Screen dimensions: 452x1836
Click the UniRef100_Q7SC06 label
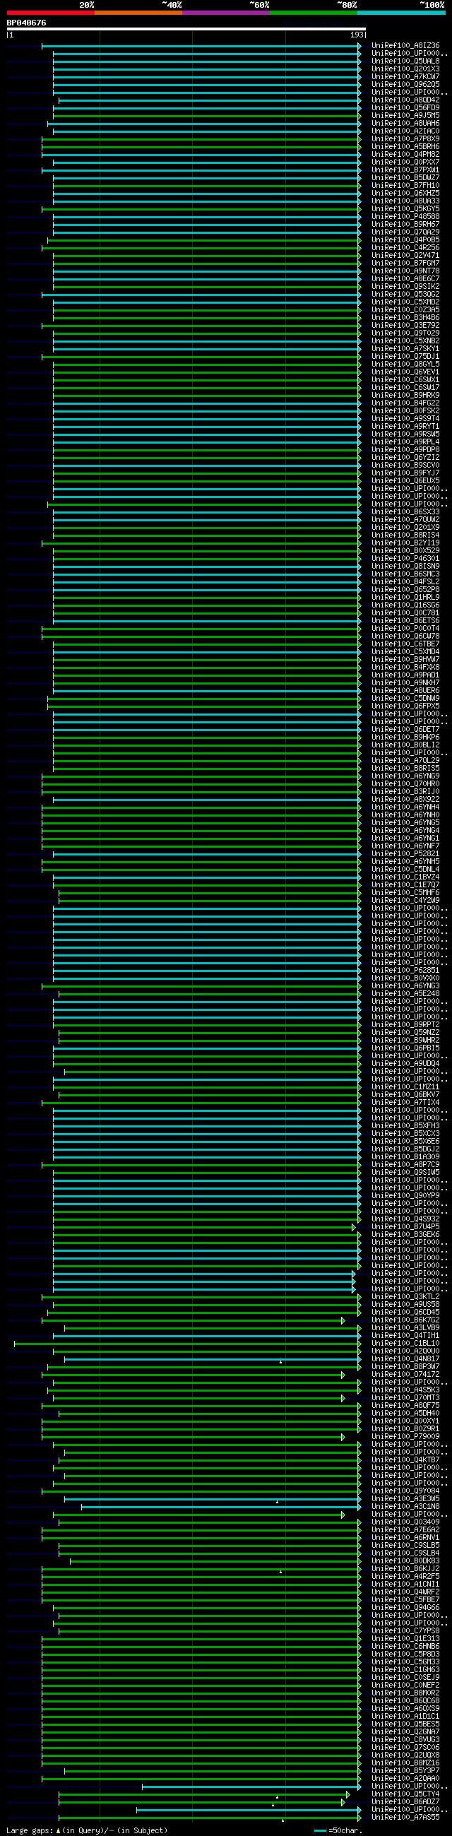pyautogui.click(x=405, y=1747)
